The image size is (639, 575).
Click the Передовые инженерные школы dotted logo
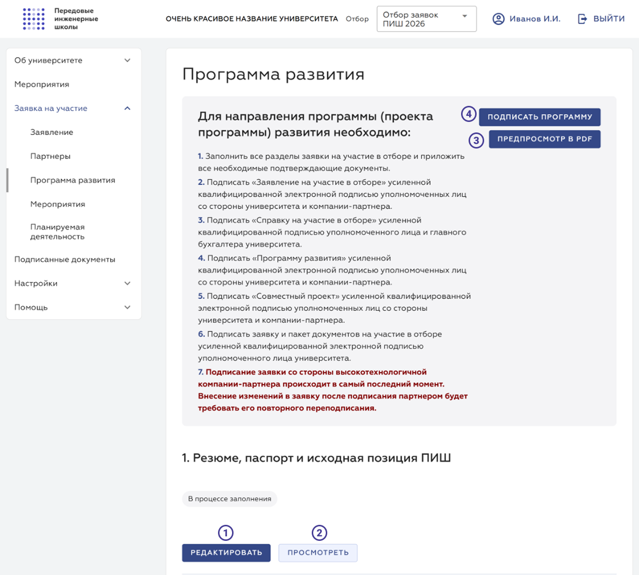[34, 19]
